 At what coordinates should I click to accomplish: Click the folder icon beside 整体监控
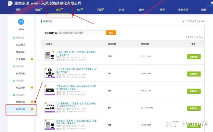coord(14,38)
